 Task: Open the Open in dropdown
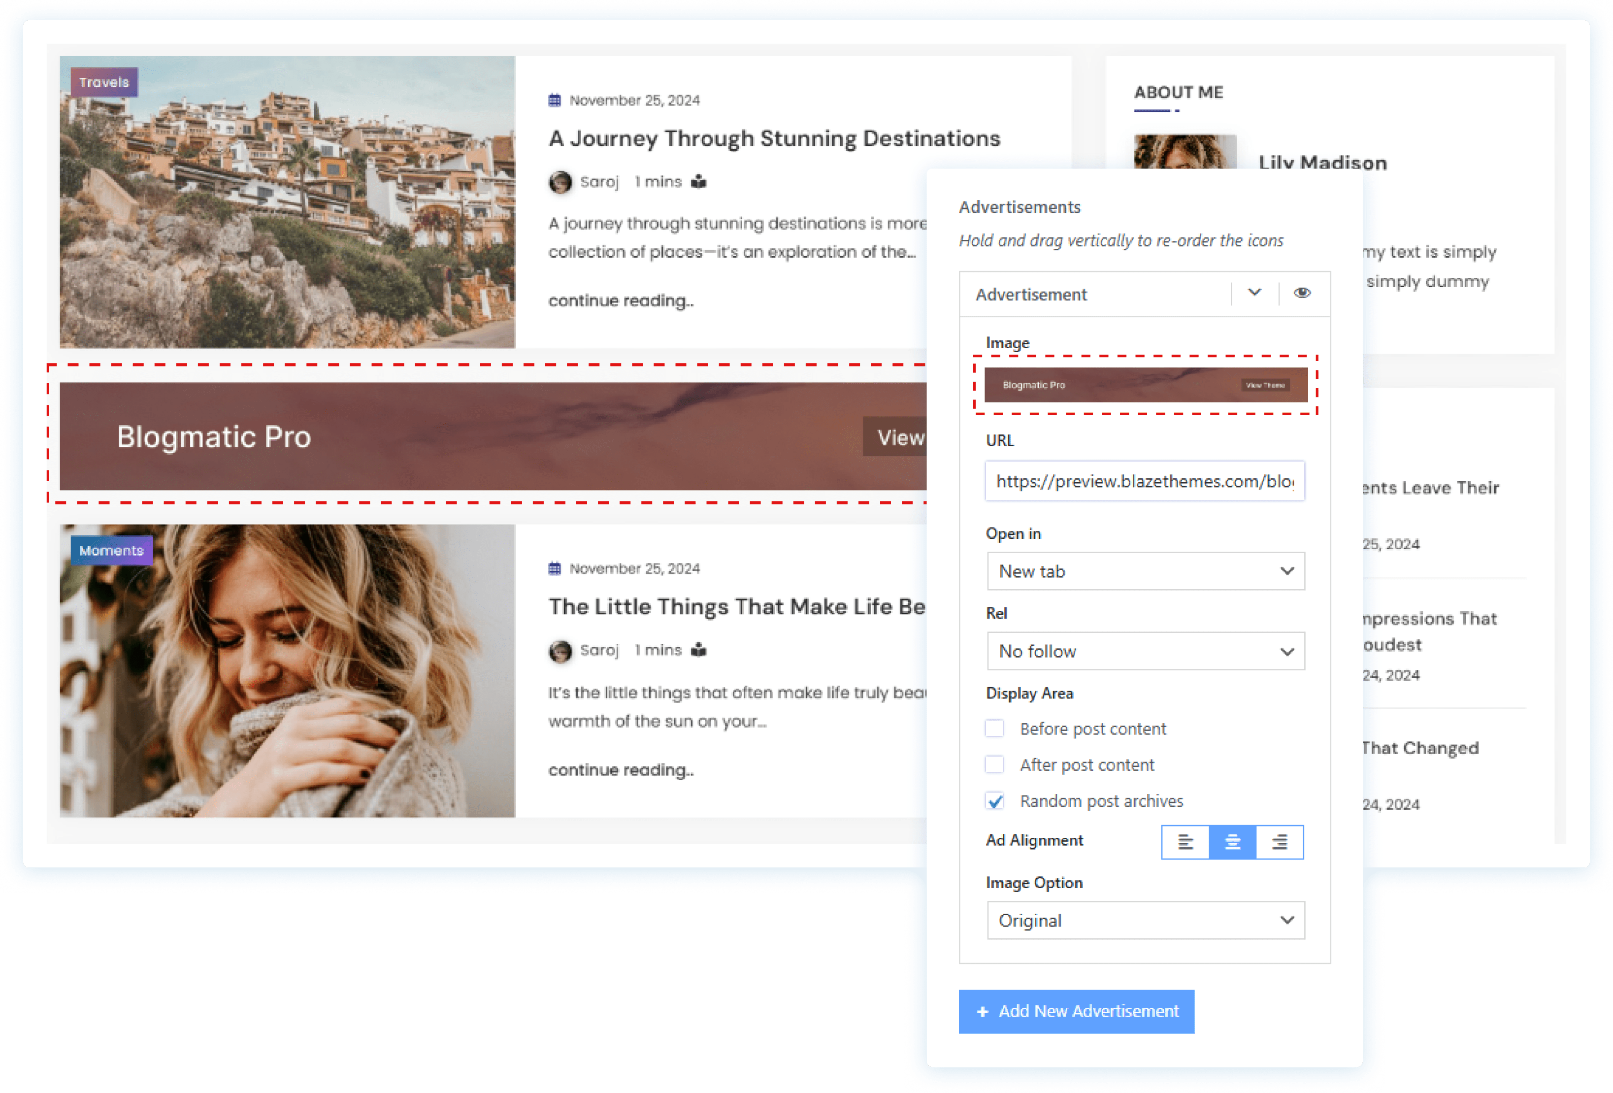coord(1145,571)
